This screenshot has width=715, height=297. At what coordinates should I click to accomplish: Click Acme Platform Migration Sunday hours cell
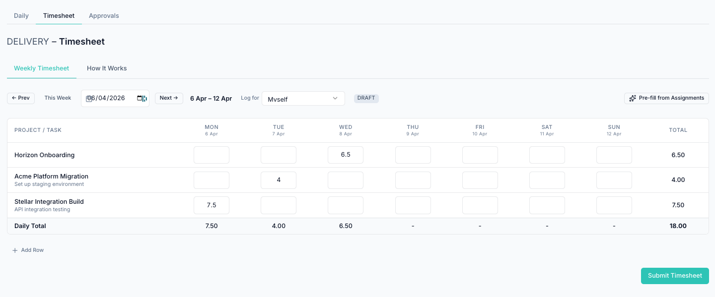coord(614,180)
